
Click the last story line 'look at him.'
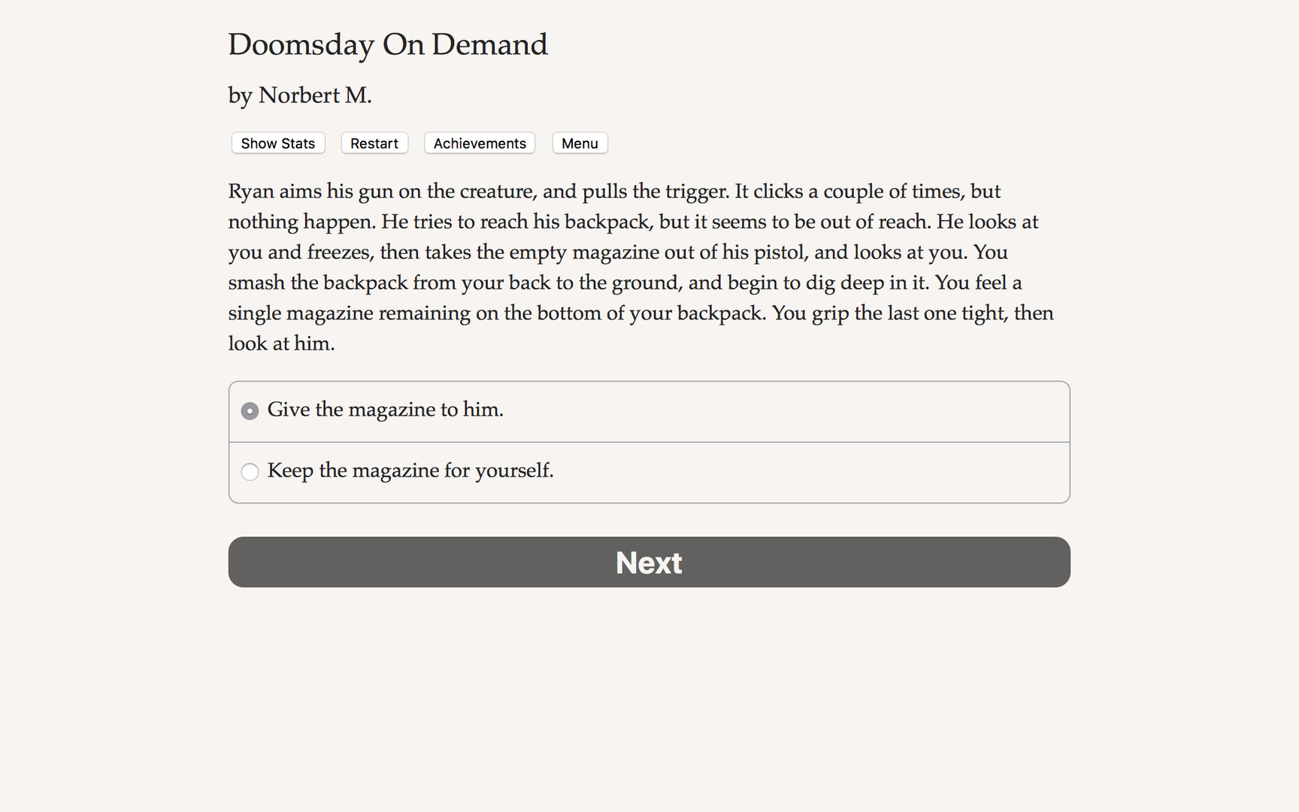point(282,344)
